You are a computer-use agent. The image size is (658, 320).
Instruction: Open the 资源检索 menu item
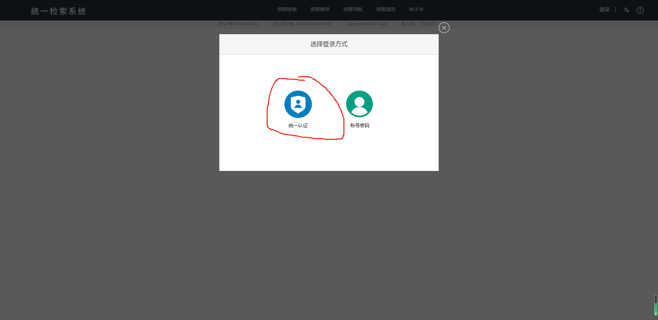tap(287, 10)
